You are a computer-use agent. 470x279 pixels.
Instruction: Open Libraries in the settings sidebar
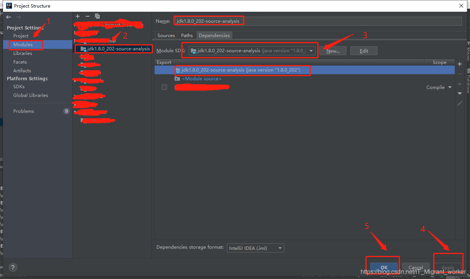23,53
